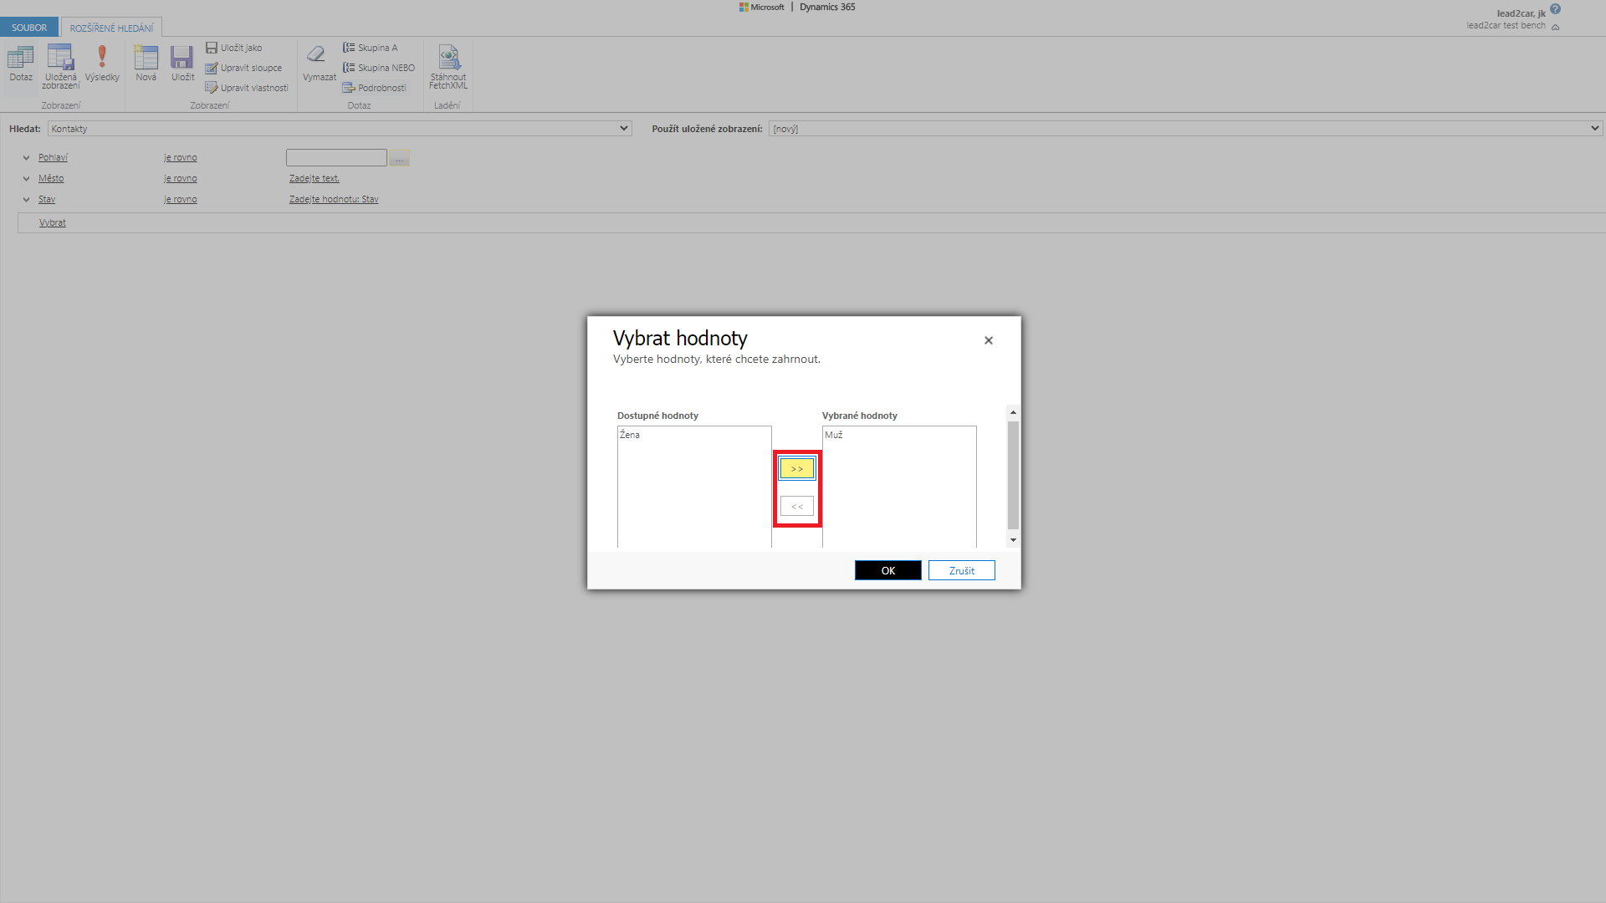This screenshot has width=1606, height=903.
Task: Expand chevron next to Pohlaví row
Action: pyautogui.click(x=26, y=158)
